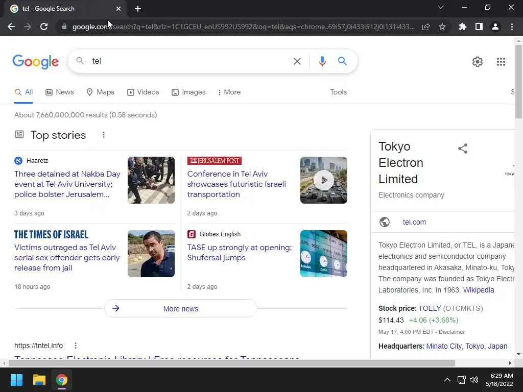Viewport: 523px width, 392px height.
Task: Go to Google homepage via logo
Action: [x=35, y=62]
